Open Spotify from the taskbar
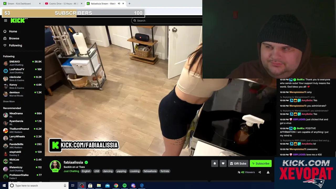The image size is (336, 189). point(124,186)
